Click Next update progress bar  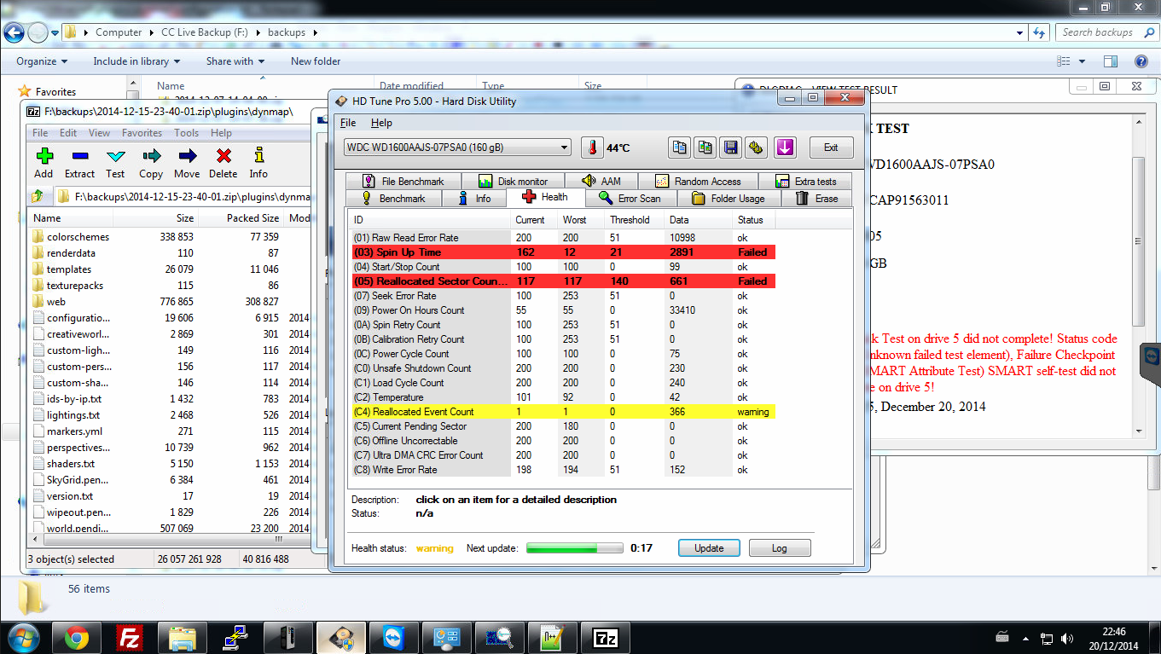[x=574, y=548]
